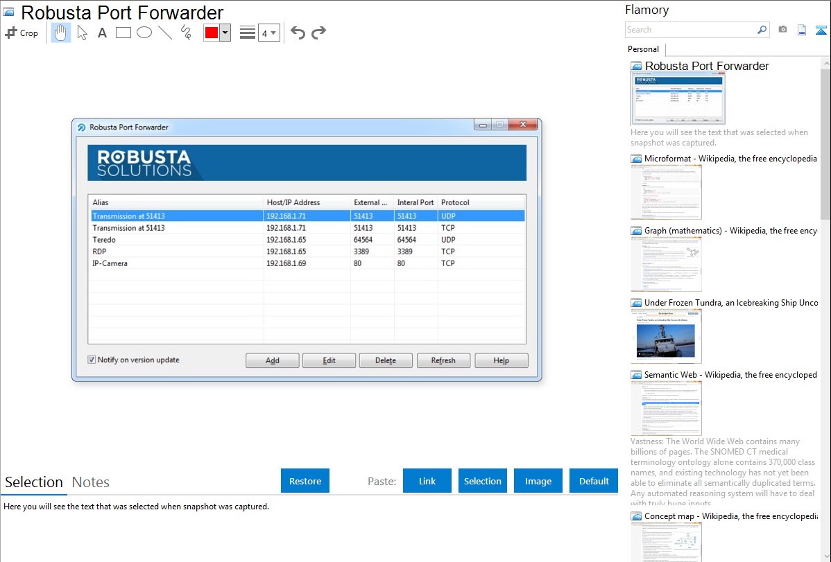The image size is (831, 562).
Task: Click the 192.168.1.69 address cell
Action: [286, 263]
